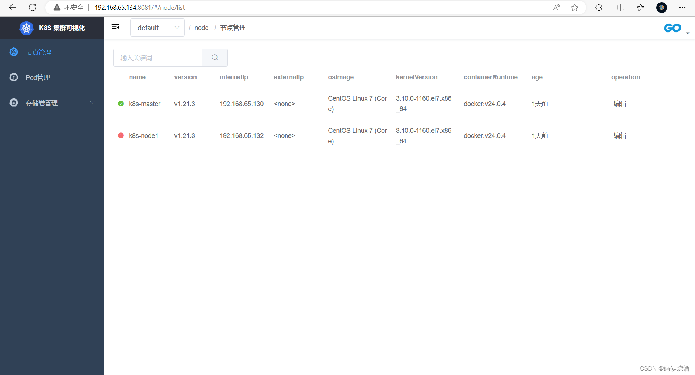Click the 存储卷管理 sidebar icon
This screenshot has width=695, height=375.
(x=14, y=103)
